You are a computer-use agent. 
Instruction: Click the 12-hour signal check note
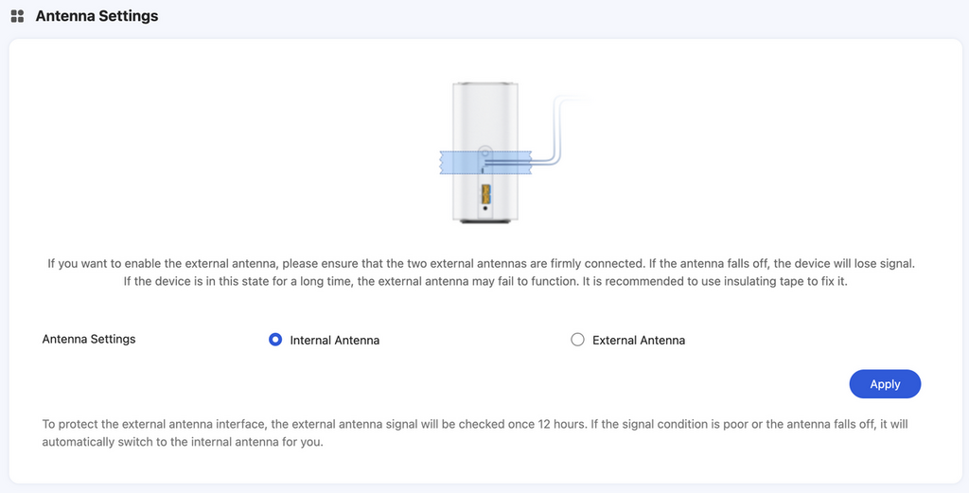[x=475, y=424]
